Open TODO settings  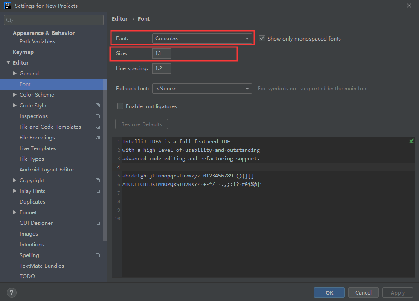27,277
